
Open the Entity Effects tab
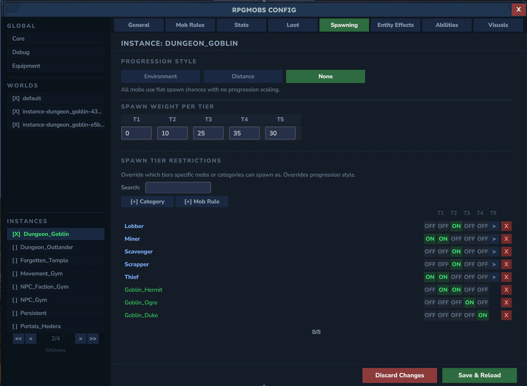[395, 25]
